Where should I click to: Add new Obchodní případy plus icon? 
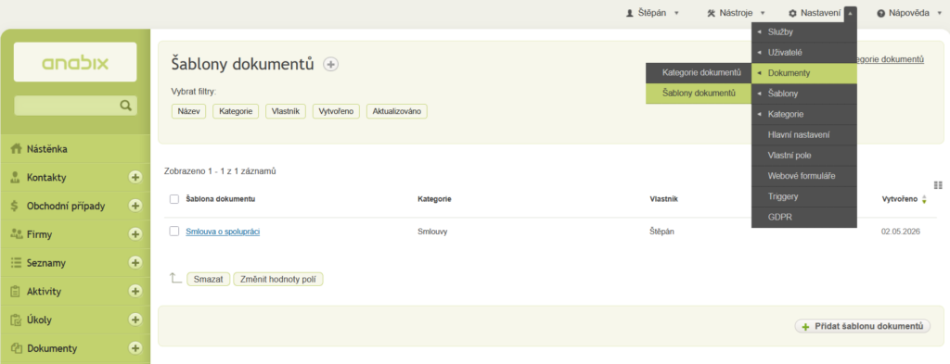pos(135,206)
